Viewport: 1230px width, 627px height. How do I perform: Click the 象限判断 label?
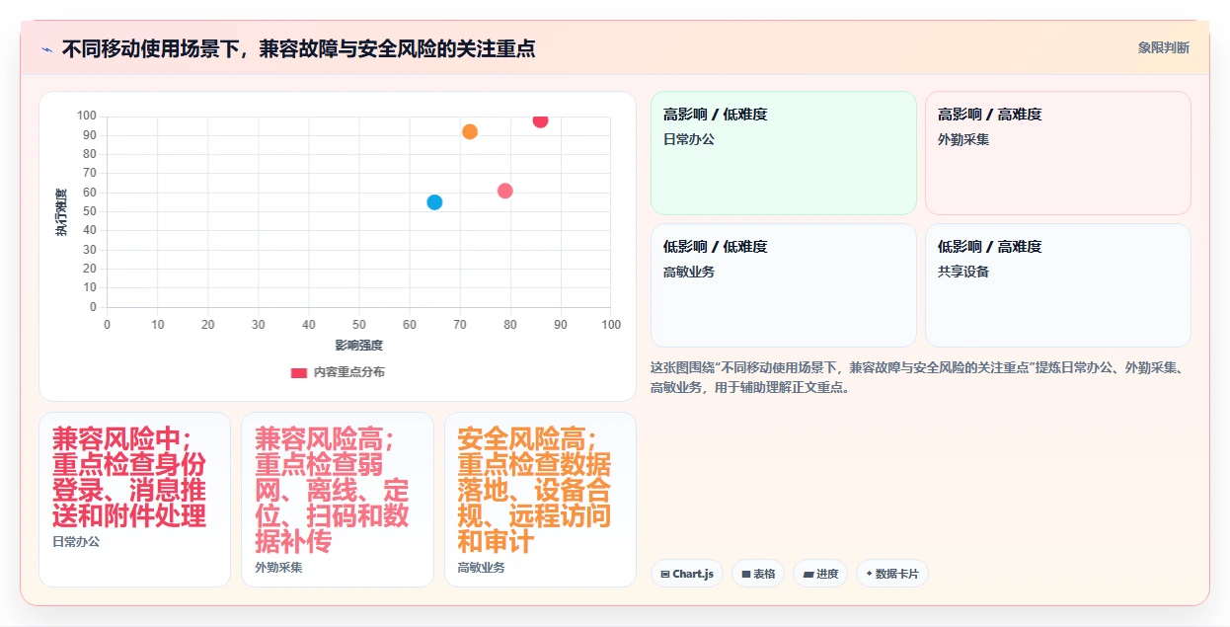coord(1163,47)
